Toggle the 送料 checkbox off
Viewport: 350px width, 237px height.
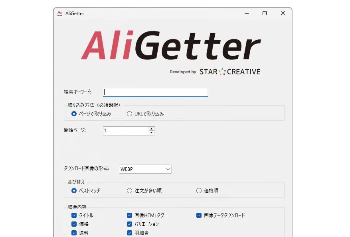74,233
